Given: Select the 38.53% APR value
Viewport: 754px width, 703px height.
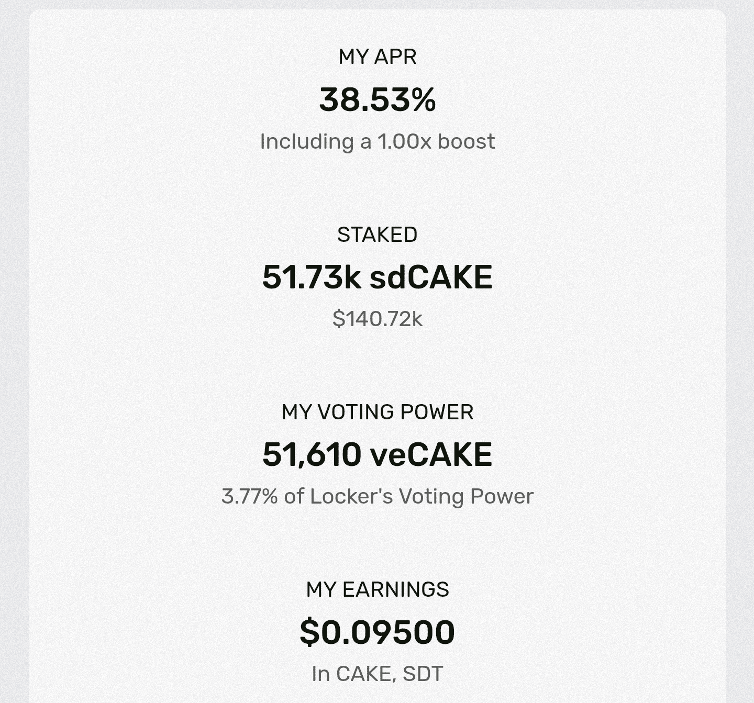Looking at the screenshot, I should click(377, 99).
